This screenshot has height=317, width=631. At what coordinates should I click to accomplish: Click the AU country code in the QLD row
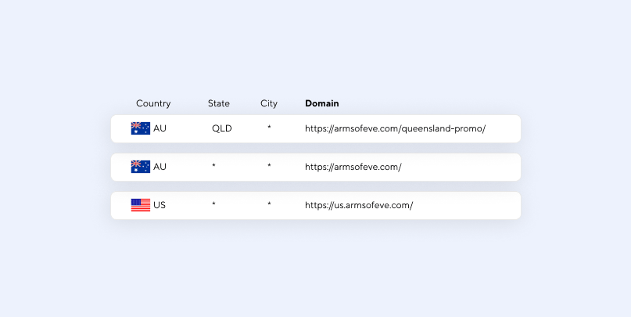160,128
